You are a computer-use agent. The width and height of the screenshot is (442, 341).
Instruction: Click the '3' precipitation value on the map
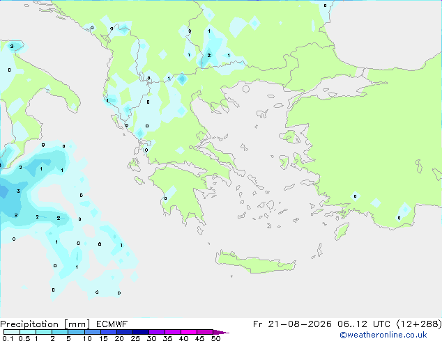(18, 191)
